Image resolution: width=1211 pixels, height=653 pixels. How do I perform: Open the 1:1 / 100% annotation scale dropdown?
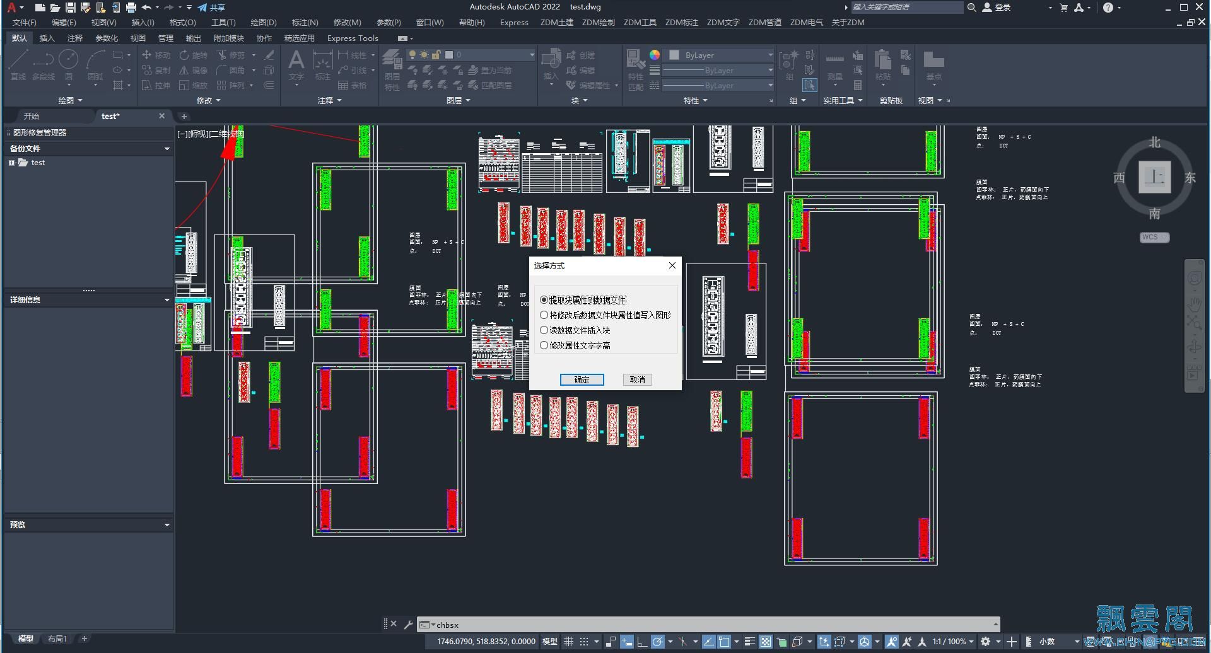(x=953, y=642)
